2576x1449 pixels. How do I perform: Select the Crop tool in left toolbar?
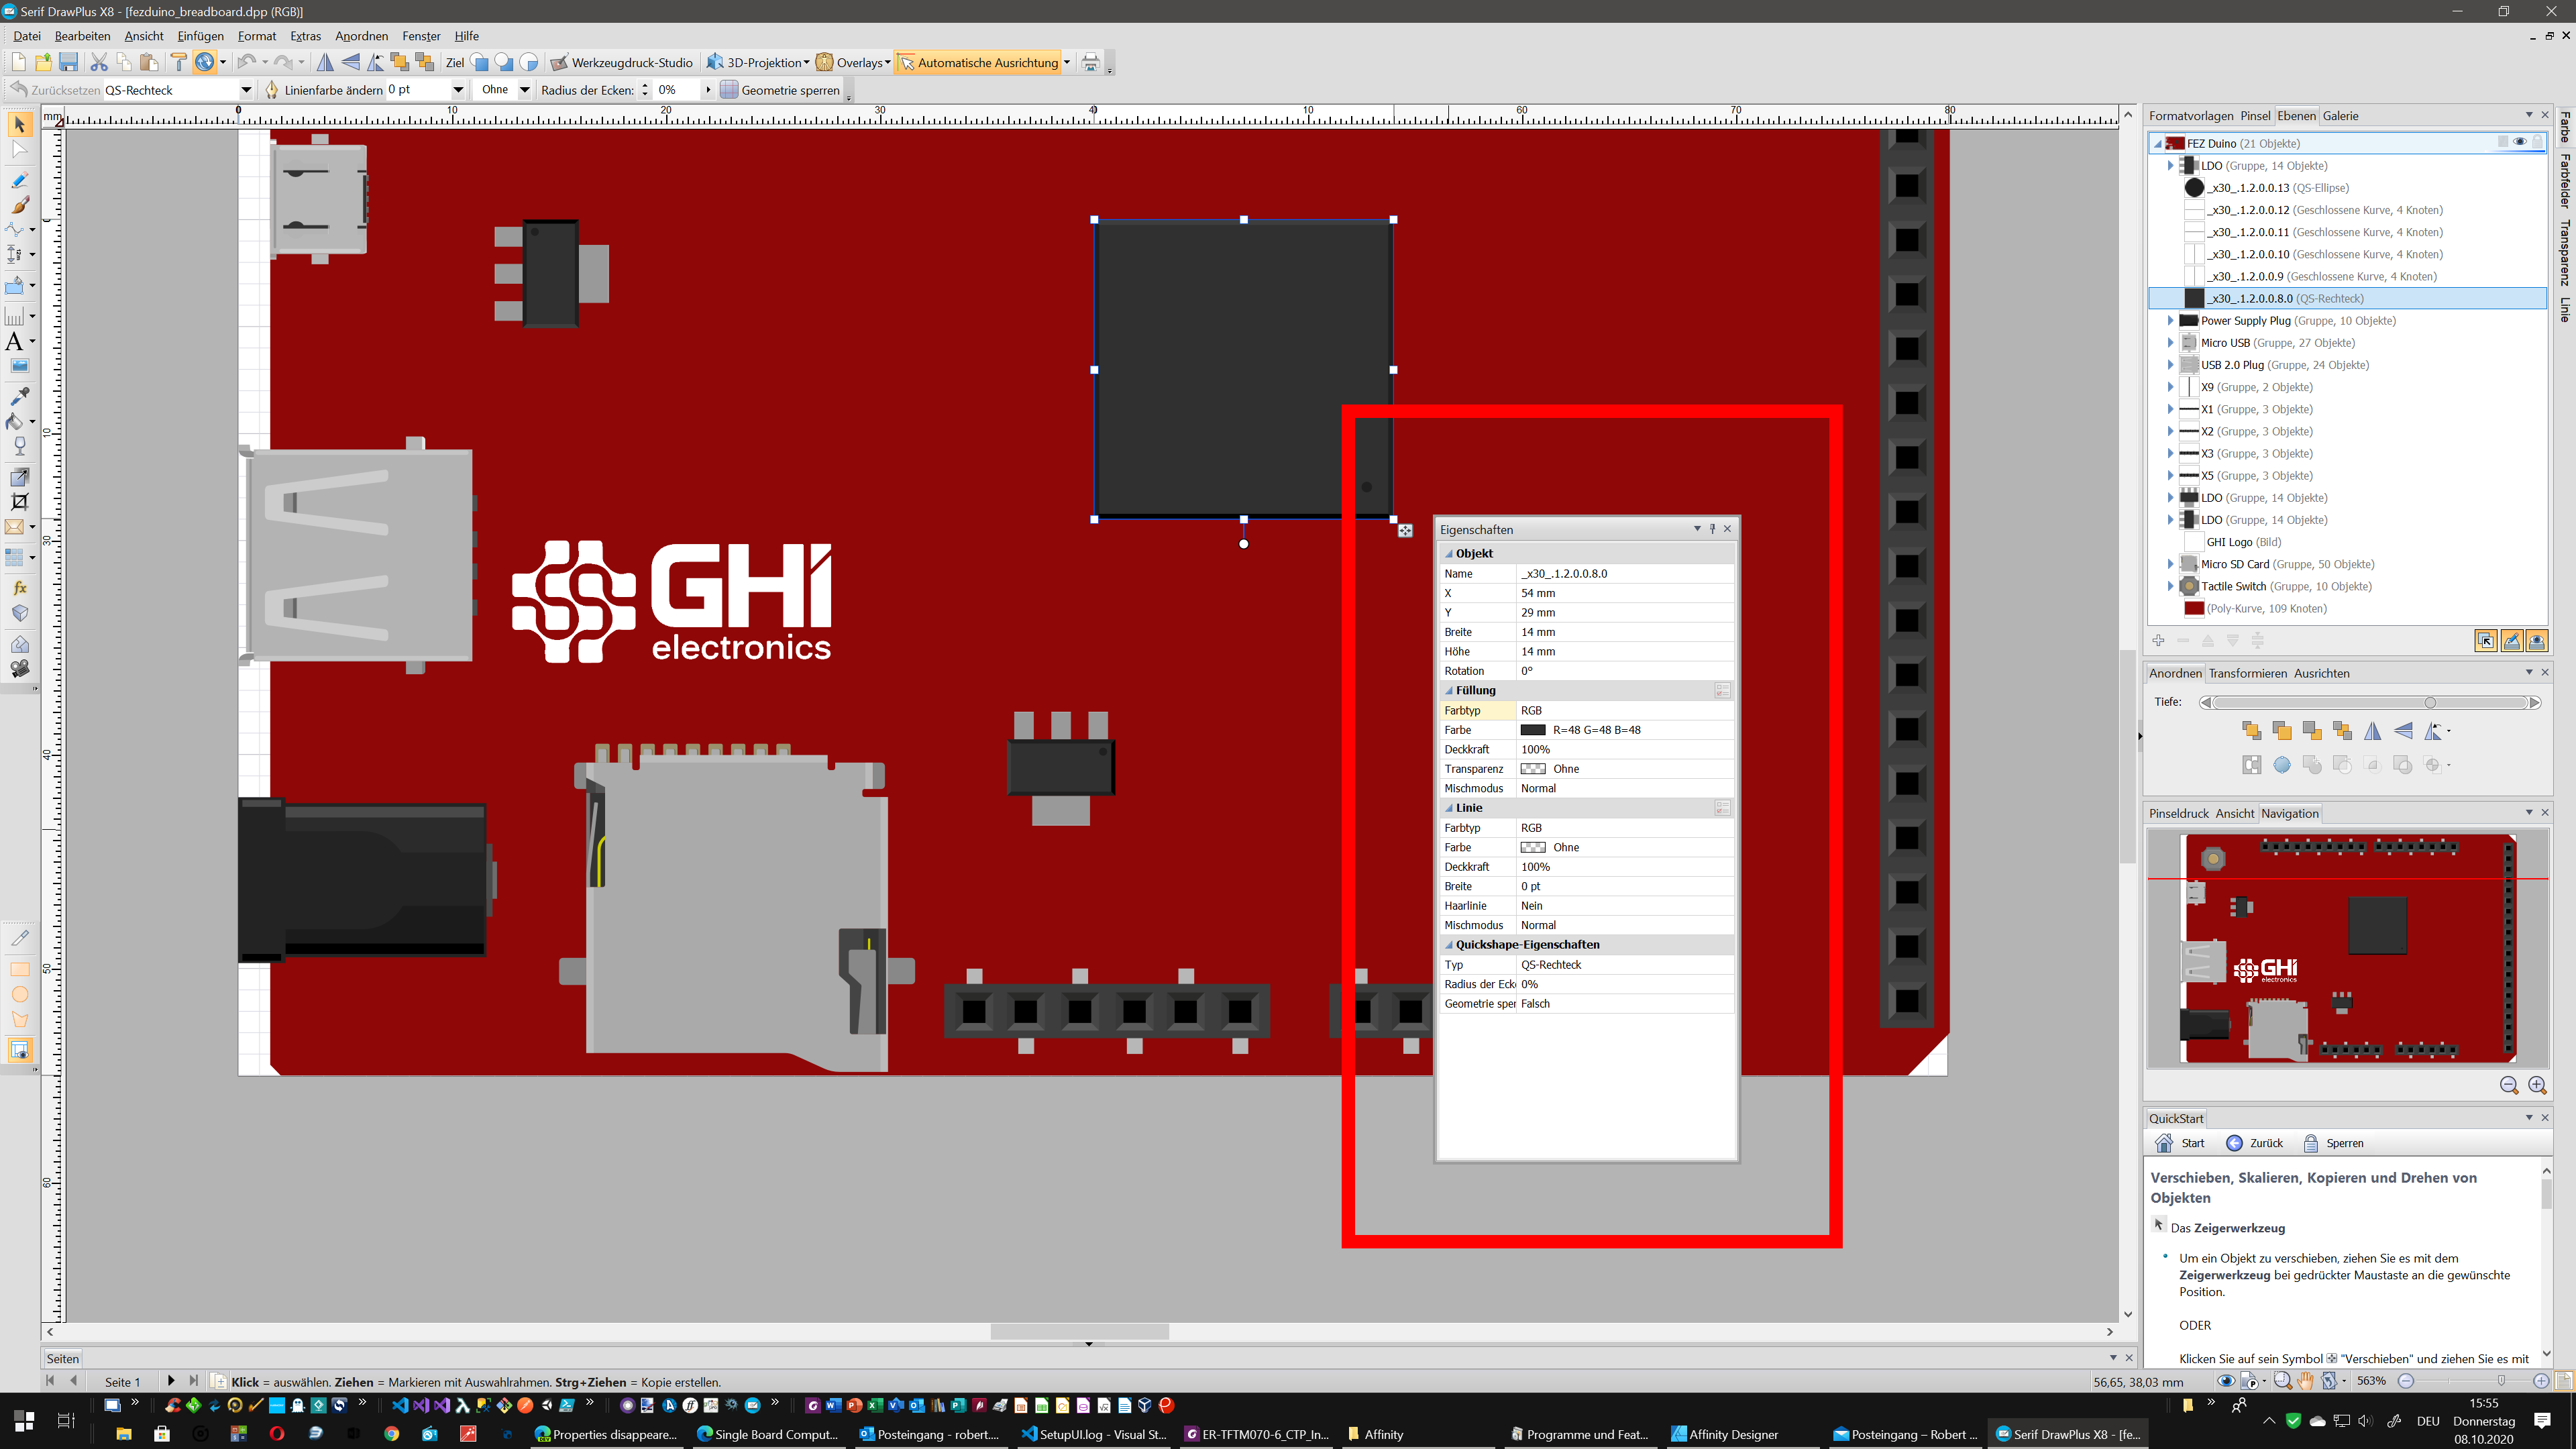pyautogui.click(x=19, y=502)
